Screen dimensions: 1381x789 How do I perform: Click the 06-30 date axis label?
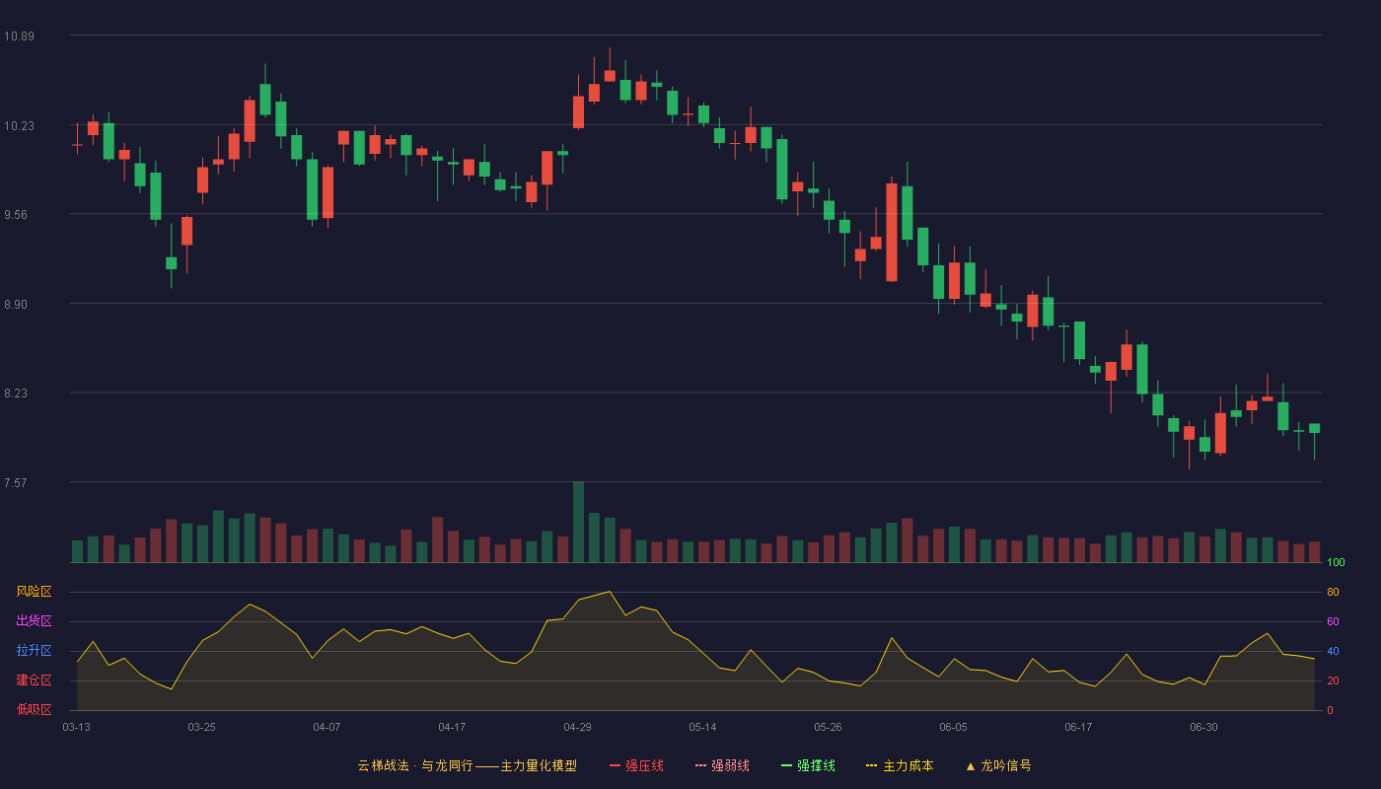[1203, 727]
